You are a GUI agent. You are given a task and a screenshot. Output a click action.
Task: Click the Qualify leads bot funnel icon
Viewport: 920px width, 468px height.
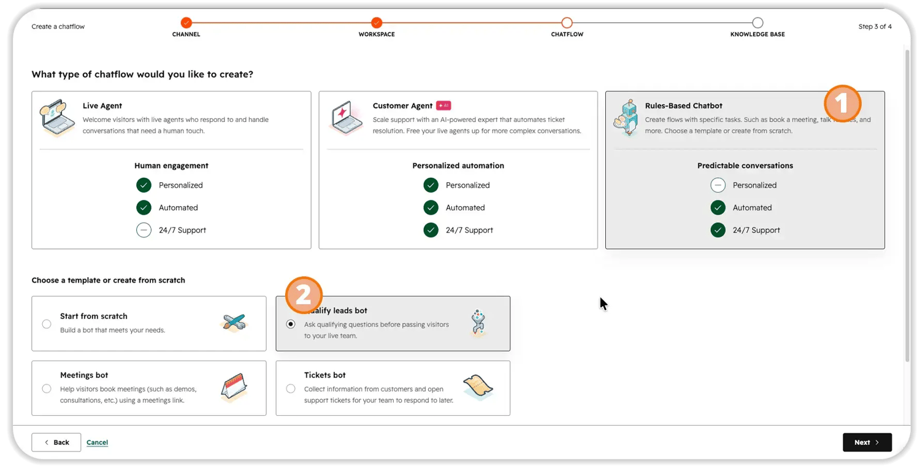pyautogui.click(x=478, y=323)
